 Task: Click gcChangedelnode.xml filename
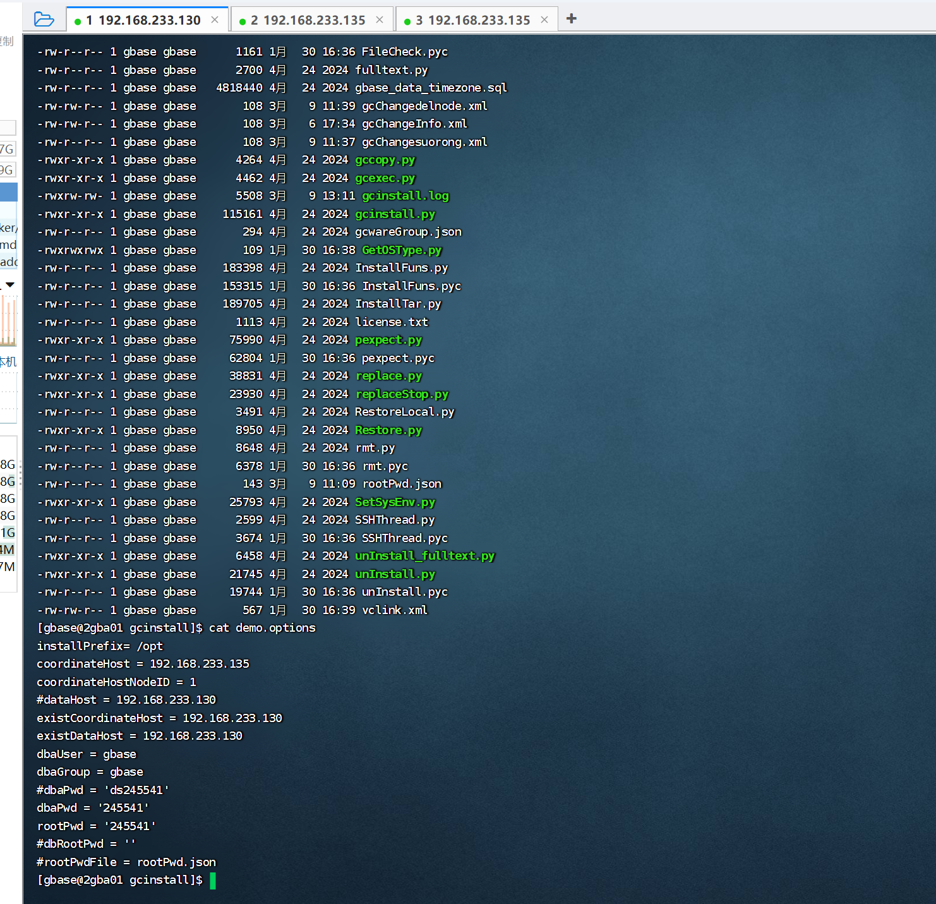point(424,106)
